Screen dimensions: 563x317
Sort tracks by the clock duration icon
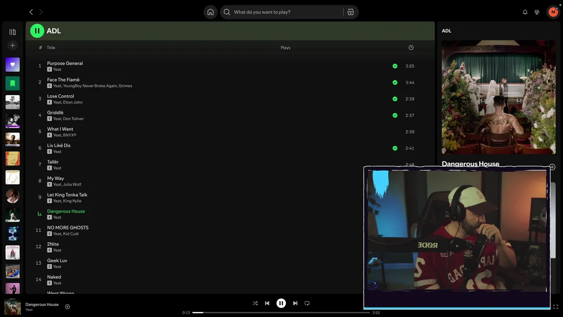411,48
